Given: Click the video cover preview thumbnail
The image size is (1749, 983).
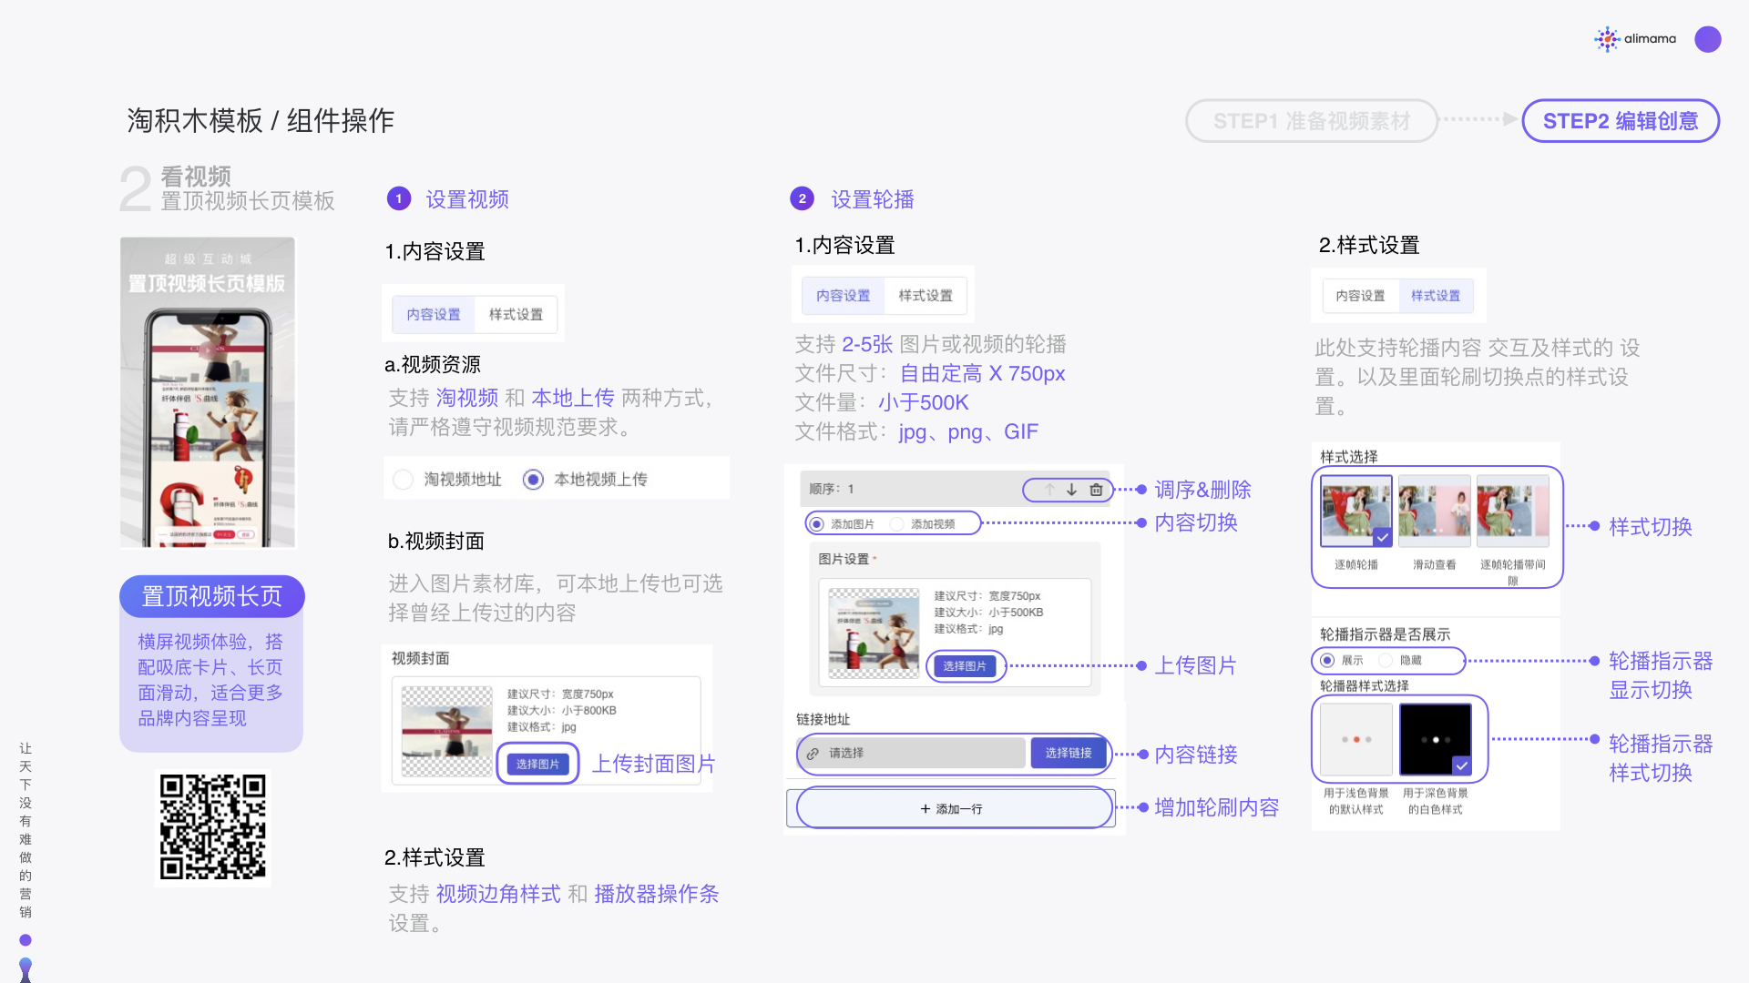Looking at the screenshot, I should coord(447,732).
